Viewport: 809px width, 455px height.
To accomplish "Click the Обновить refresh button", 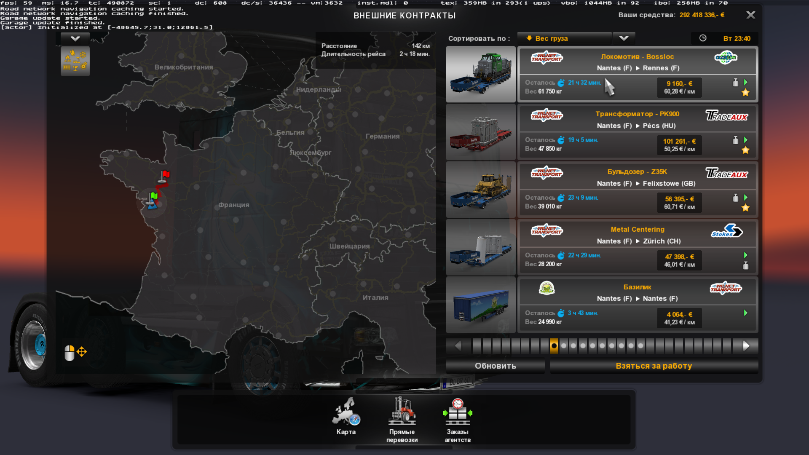I will [x=496, y=366].
